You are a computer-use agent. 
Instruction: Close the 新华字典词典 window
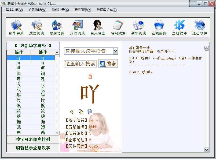pyautogui.click(x=212, y=4)
